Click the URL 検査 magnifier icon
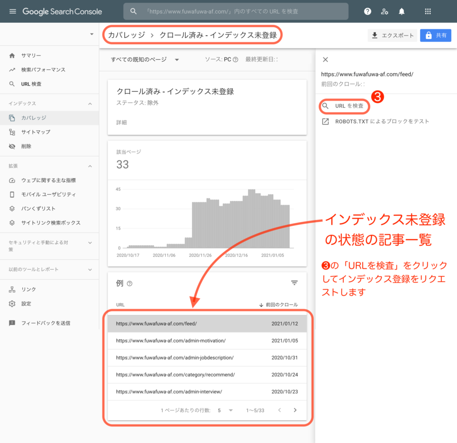Screen dimensions: 457x443 click(12, 84)
